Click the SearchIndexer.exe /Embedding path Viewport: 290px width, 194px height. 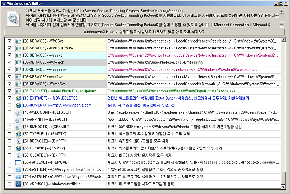(155, 63)
